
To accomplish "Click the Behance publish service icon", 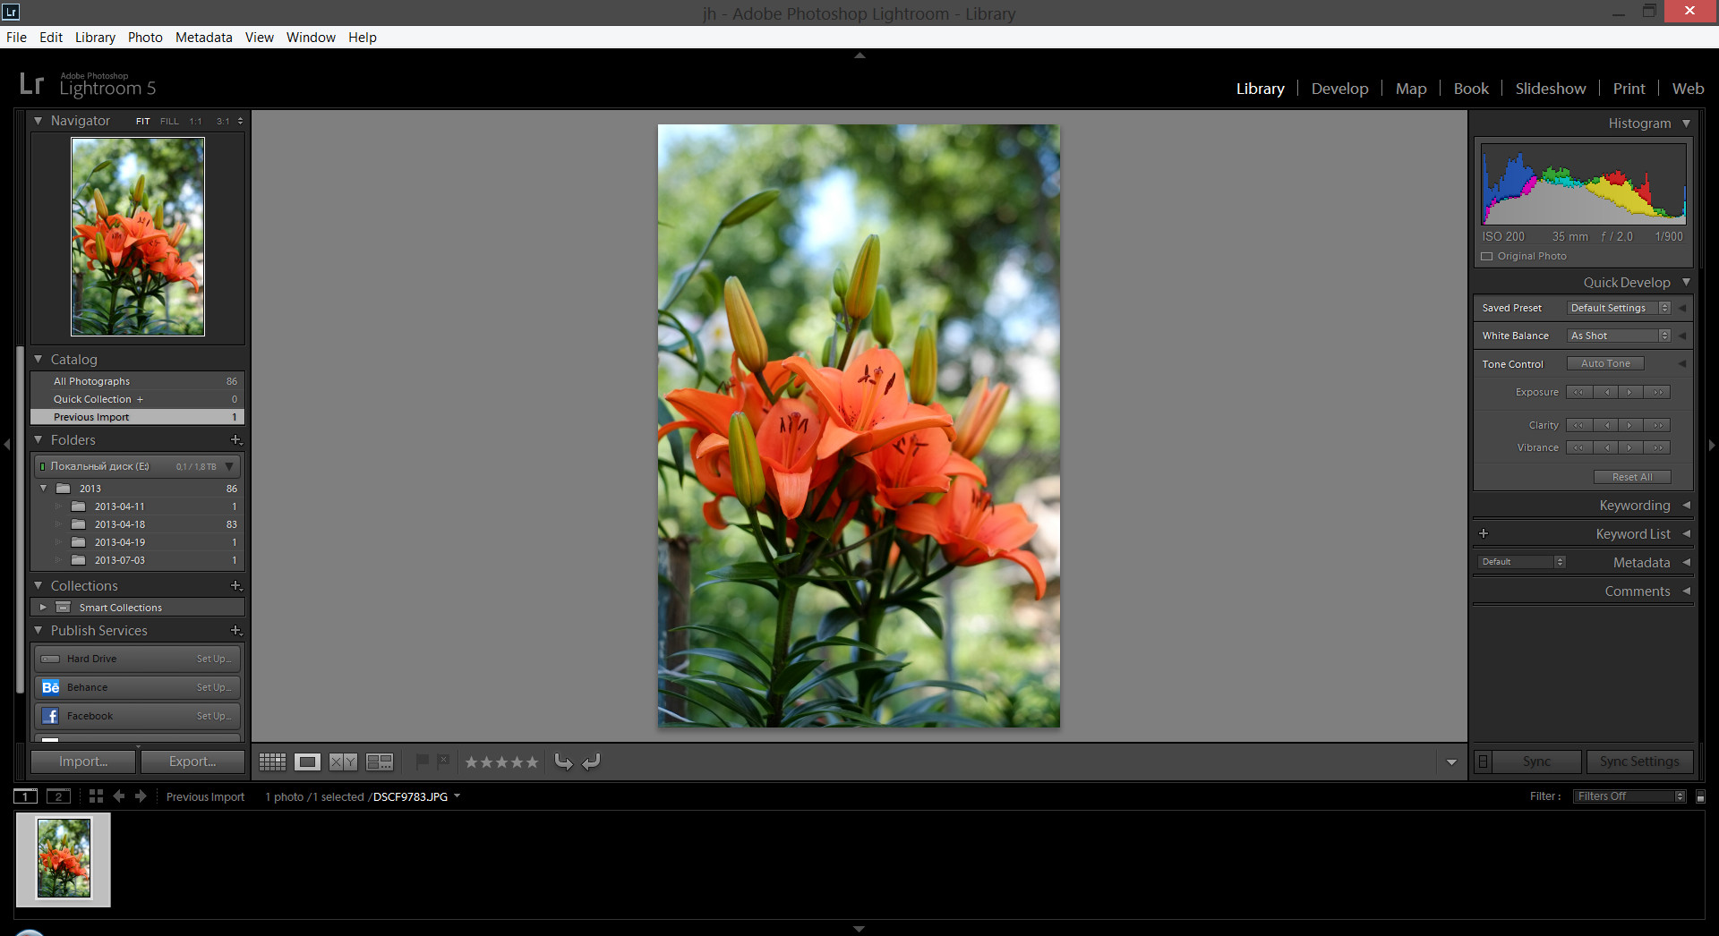I will 51,687.
